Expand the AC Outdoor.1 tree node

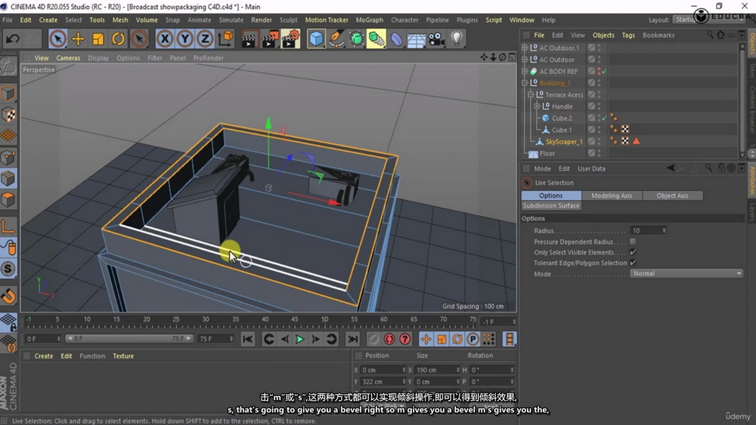525,48
